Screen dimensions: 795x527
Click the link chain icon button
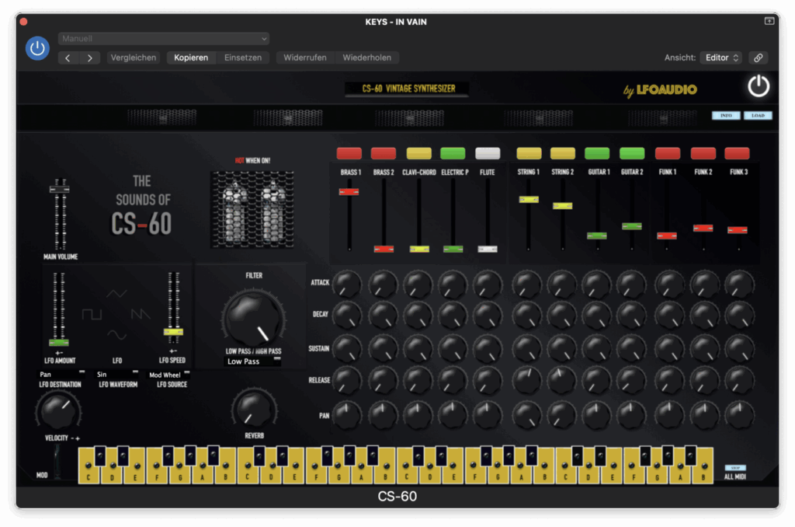pos(758,58)
